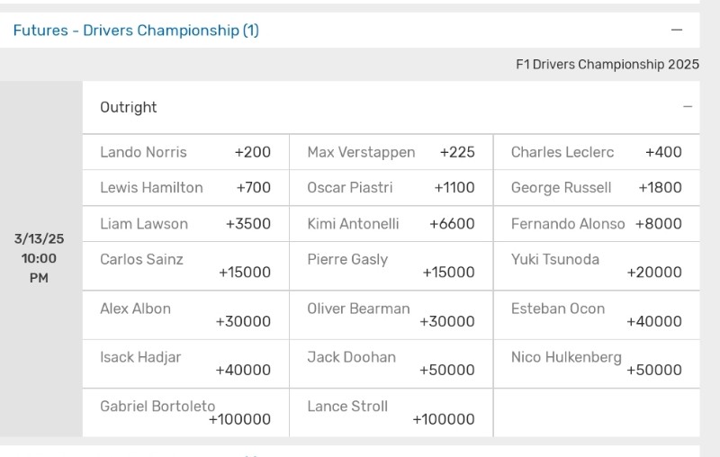Choose Lewis Hamilton +700 bet
The width and height of the screenshot is (720, 457).
click(186, 188)
